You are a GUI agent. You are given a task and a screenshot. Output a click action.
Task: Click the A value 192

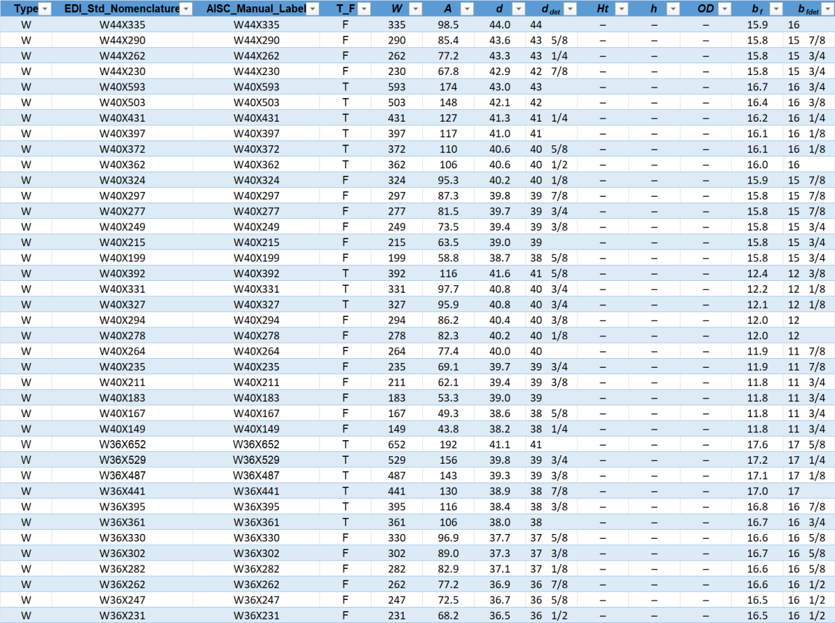tap(447, 445)
